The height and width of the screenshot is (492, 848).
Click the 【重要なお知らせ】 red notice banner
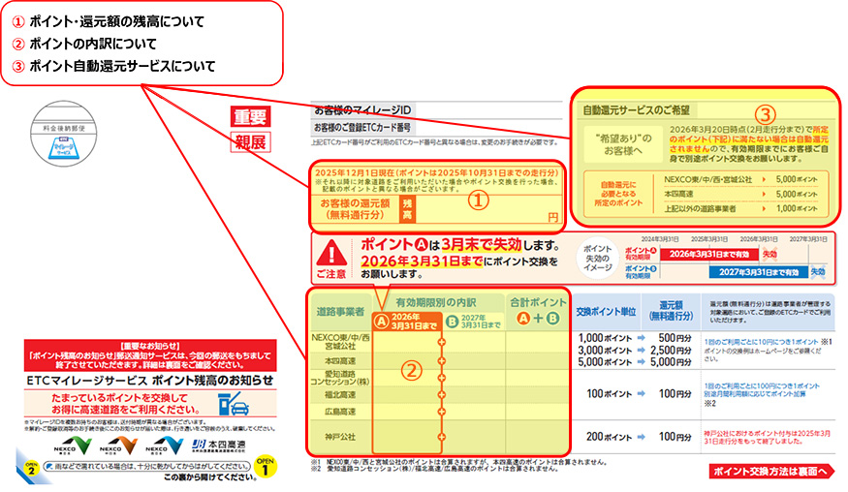point(150,355)
